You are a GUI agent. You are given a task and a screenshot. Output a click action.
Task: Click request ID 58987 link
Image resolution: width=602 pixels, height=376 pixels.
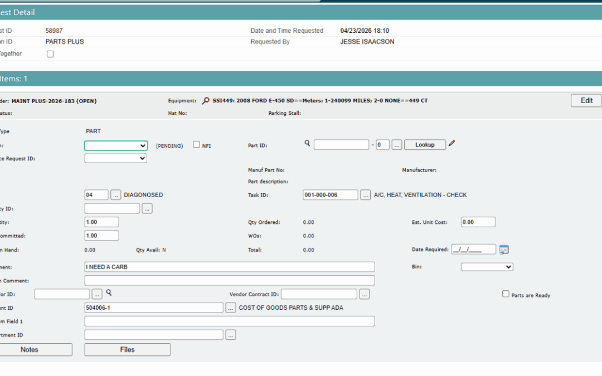pos(54,31)
